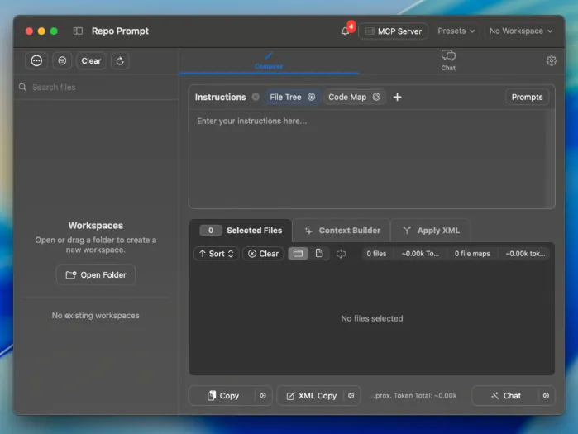
Task: Select the Context Builder tab
Action: coord(342,231)
